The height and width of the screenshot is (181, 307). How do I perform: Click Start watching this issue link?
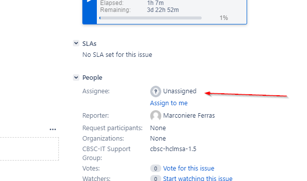[x=198, y=179]
